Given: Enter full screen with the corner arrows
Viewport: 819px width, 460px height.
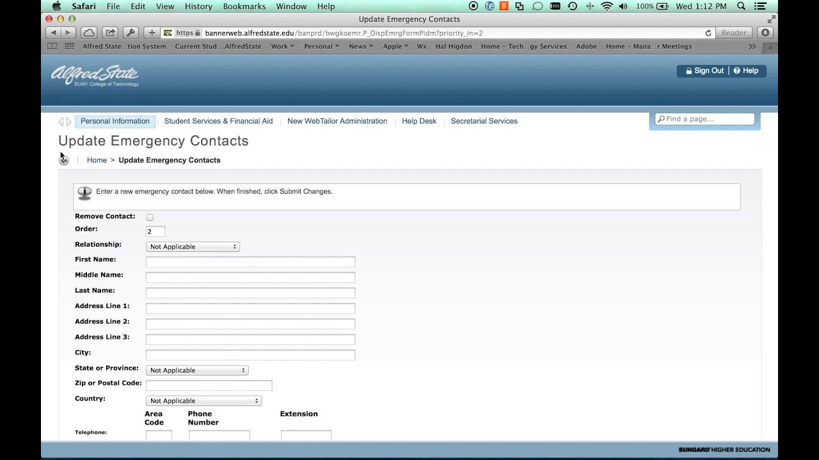Looking at the screenshot, I should click(x=770, y=19).
